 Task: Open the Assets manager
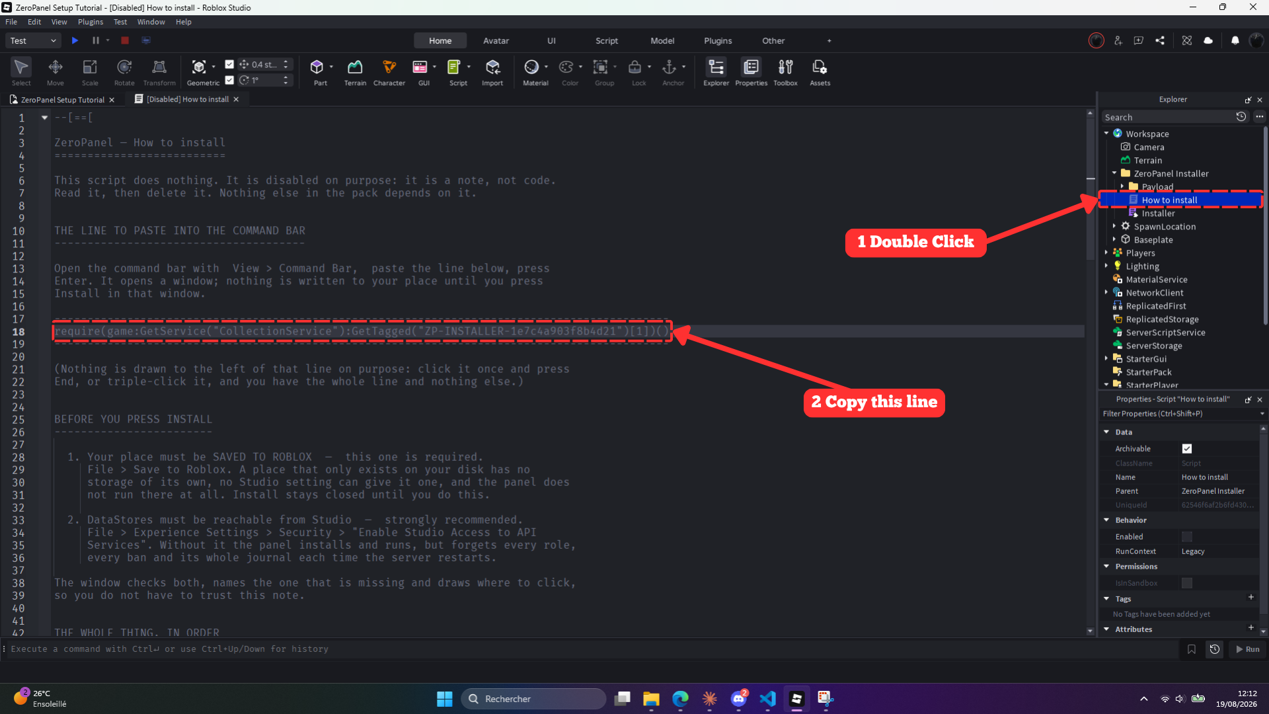[x=820, y=71]
